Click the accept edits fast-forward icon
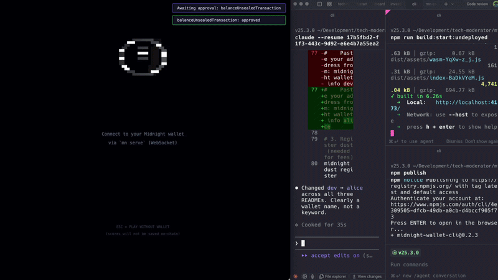 pos(304,256)
